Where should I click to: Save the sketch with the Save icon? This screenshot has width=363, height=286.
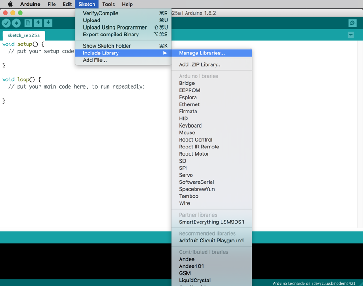coord(48,23)
